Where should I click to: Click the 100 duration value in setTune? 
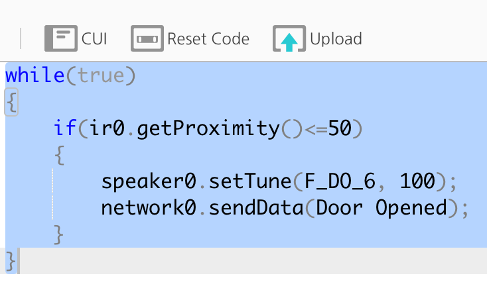417,181
